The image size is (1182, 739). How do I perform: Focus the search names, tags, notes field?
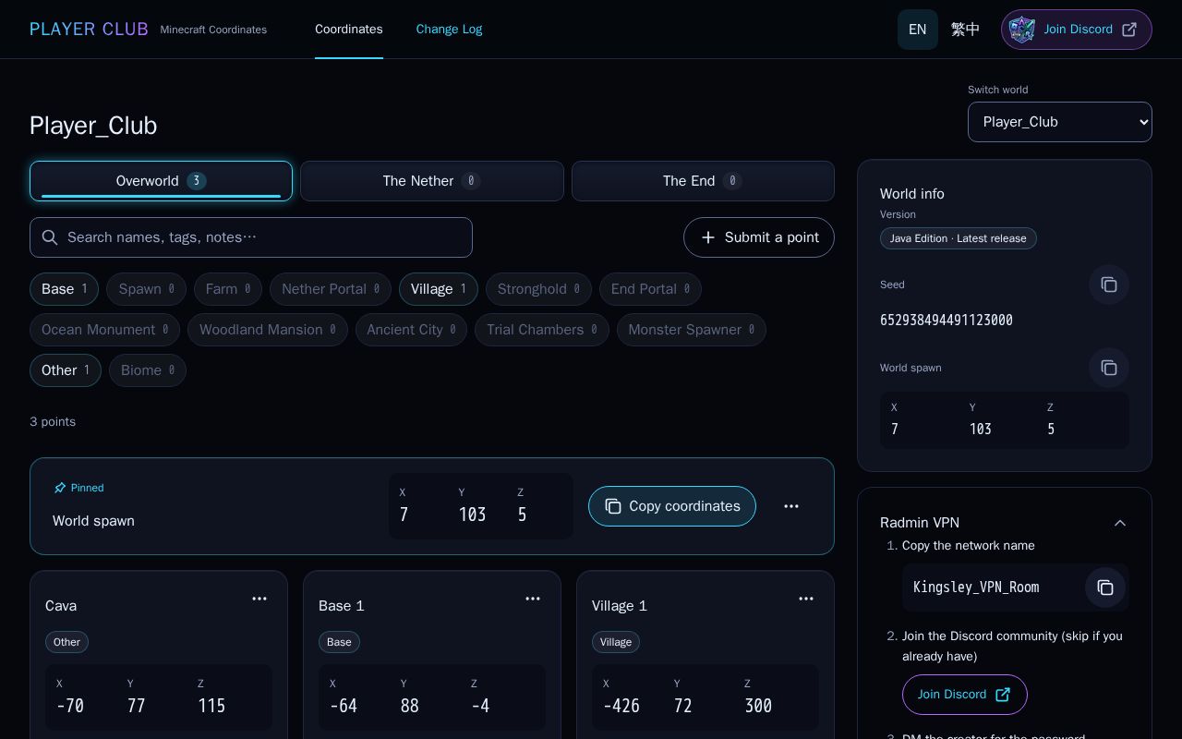coord(251,237)
